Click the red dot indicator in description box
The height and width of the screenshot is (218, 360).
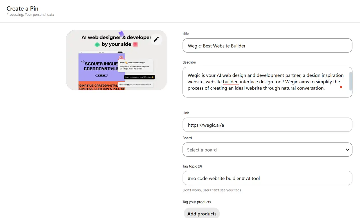341,87
